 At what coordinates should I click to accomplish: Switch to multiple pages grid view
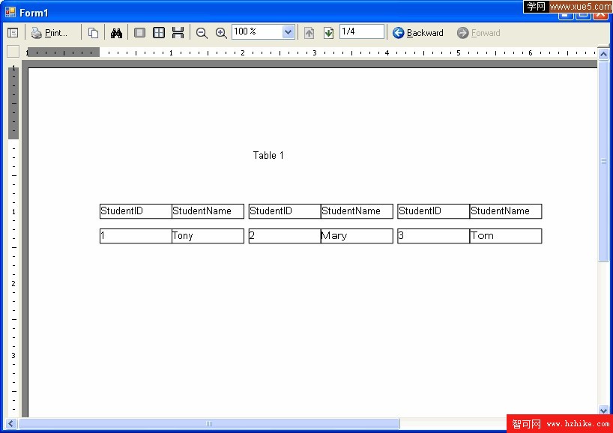[x=159, y=33]
